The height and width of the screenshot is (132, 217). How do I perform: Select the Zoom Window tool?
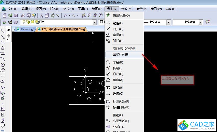click(x=95, y=15)
